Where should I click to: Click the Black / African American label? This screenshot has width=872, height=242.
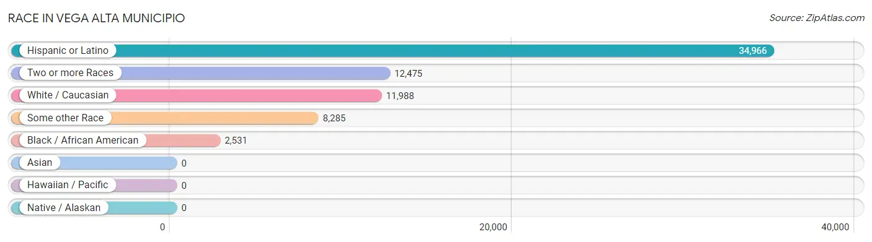click(82, 140)
